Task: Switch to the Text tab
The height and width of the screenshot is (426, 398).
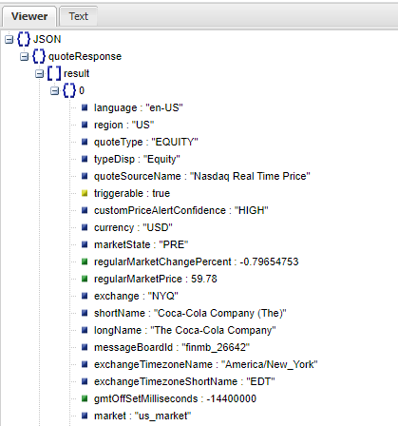Action: point(78,16)
